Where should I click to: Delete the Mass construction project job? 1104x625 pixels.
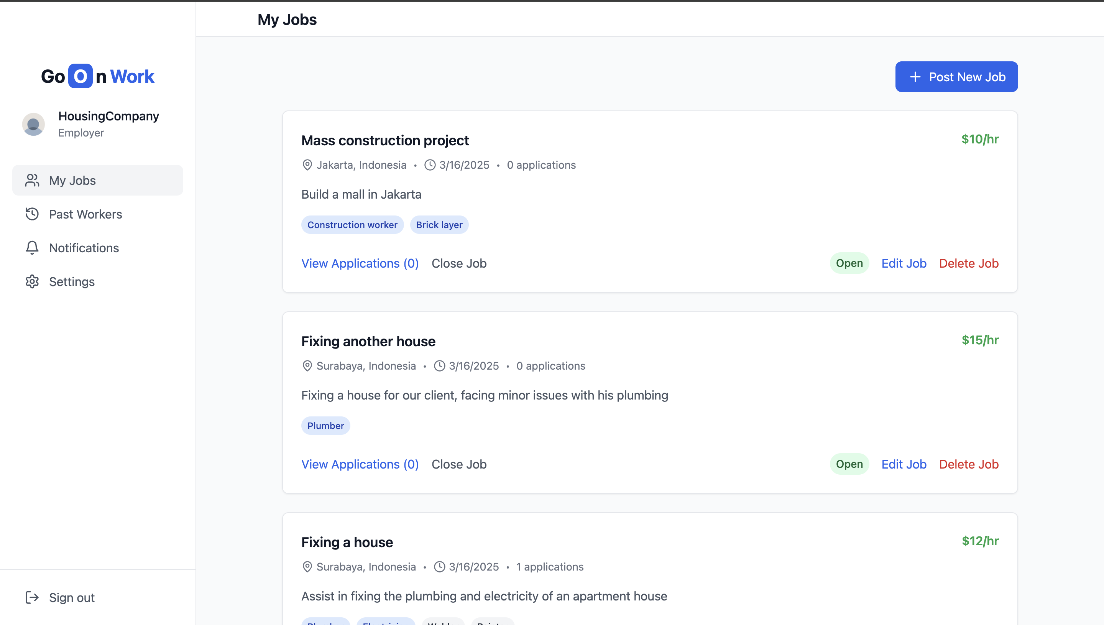[x=968, y=263]
